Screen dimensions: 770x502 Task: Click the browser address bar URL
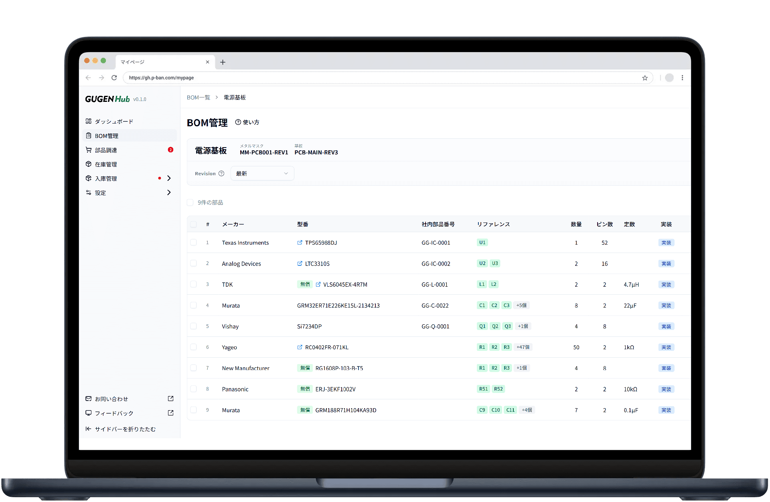pyautogui.click(x=161, y=78)
